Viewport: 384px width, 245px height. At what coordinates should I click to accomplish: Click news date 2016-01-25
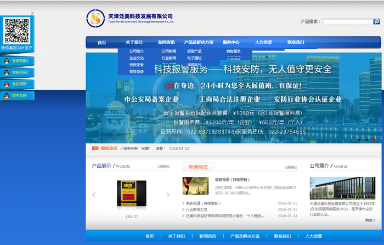(x=287, y=203)
